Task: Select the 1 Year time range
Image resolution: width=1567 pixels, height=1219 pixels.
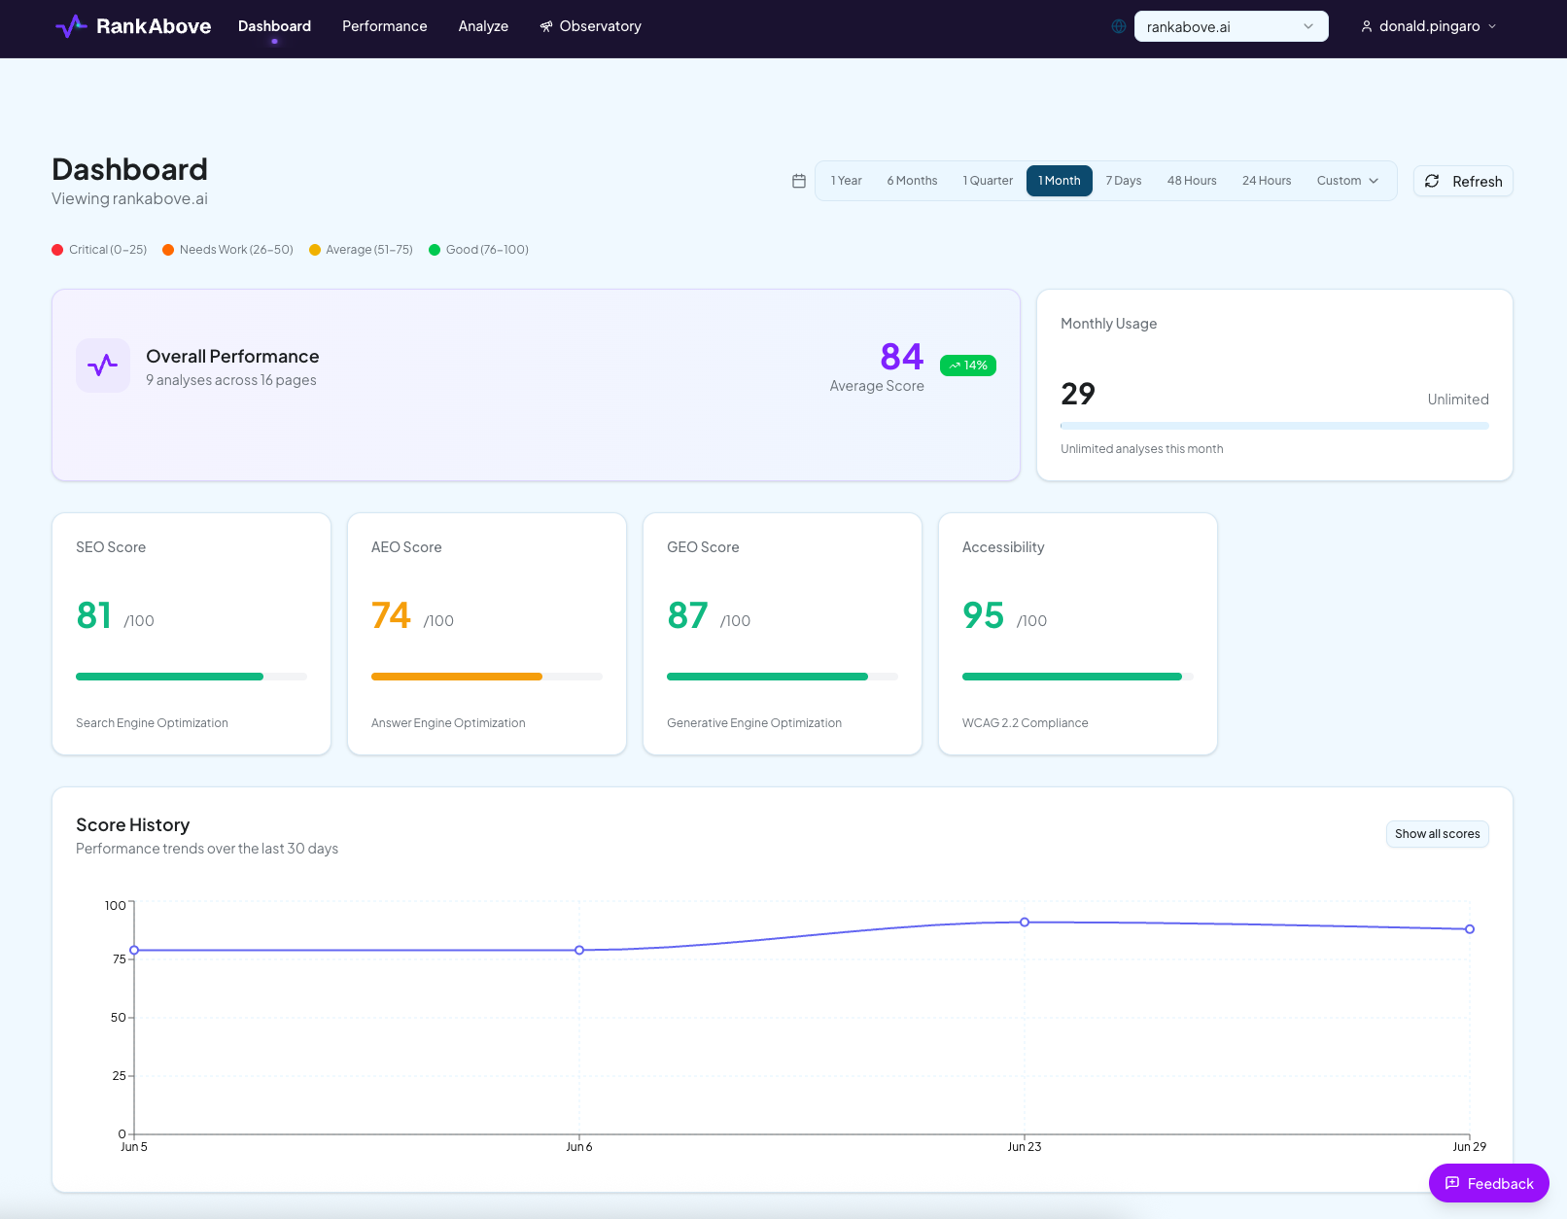Action: pyautogui.click(x=847, y=181)
